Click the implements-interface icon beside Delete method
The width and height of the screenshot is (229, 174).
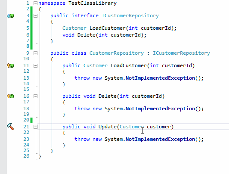(x=10, y=96)
